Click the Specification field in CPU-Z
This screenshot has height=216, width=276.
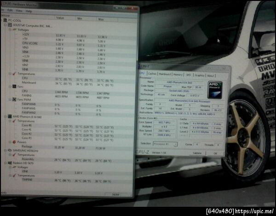(x=189, y=101)
